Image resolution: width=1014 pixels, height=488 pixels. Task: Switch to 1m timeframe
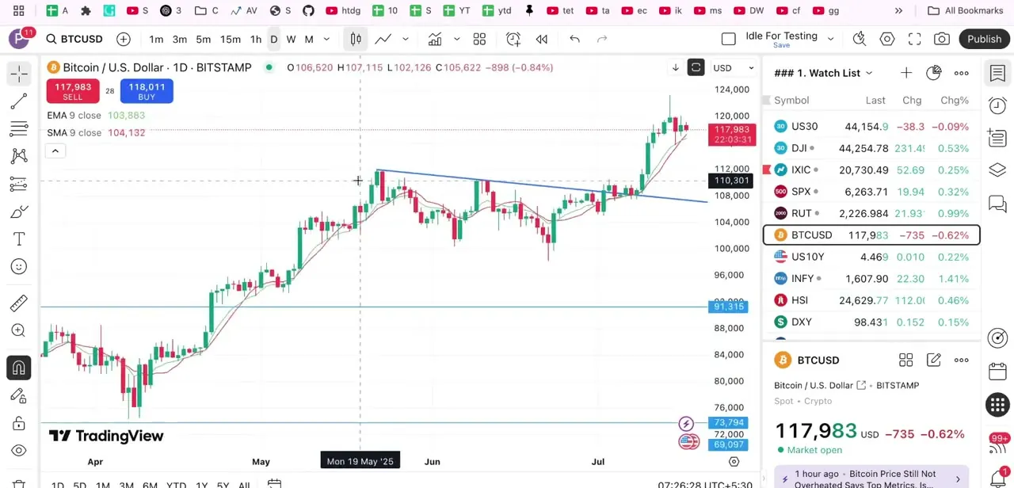click(156, 39)
